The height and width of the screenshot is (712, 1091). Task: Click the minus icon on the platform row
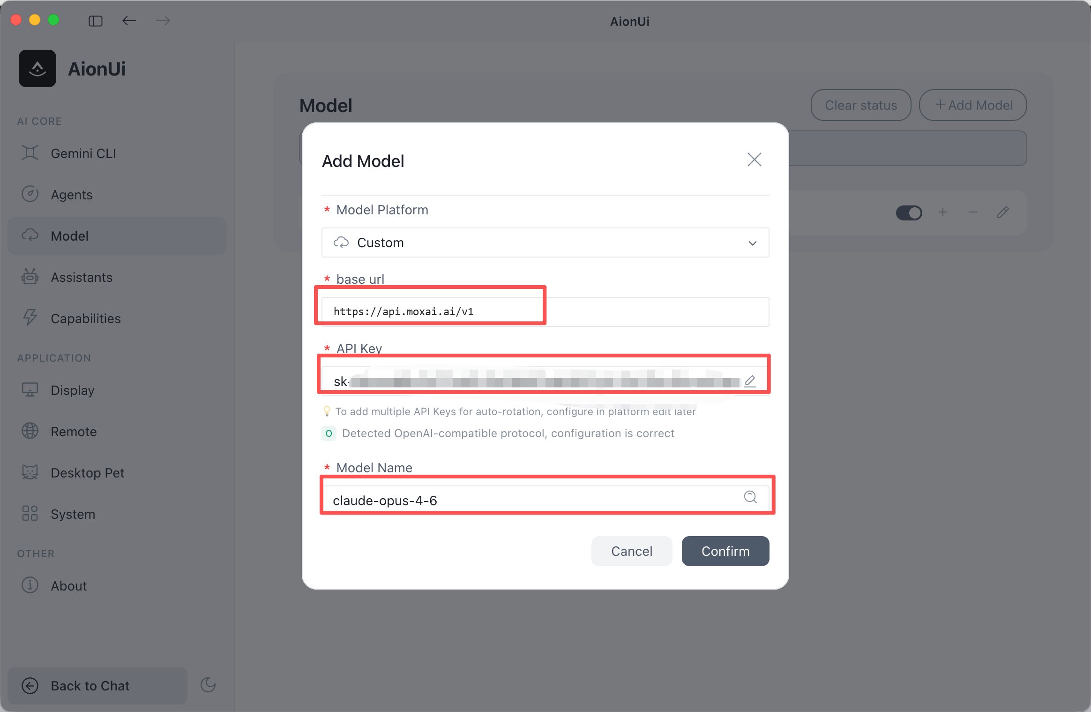click(x=973, y=212)
